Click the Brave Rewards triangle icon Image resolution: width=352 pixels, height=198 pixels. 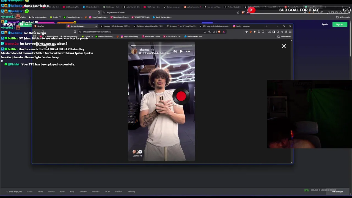coord(224,32)
